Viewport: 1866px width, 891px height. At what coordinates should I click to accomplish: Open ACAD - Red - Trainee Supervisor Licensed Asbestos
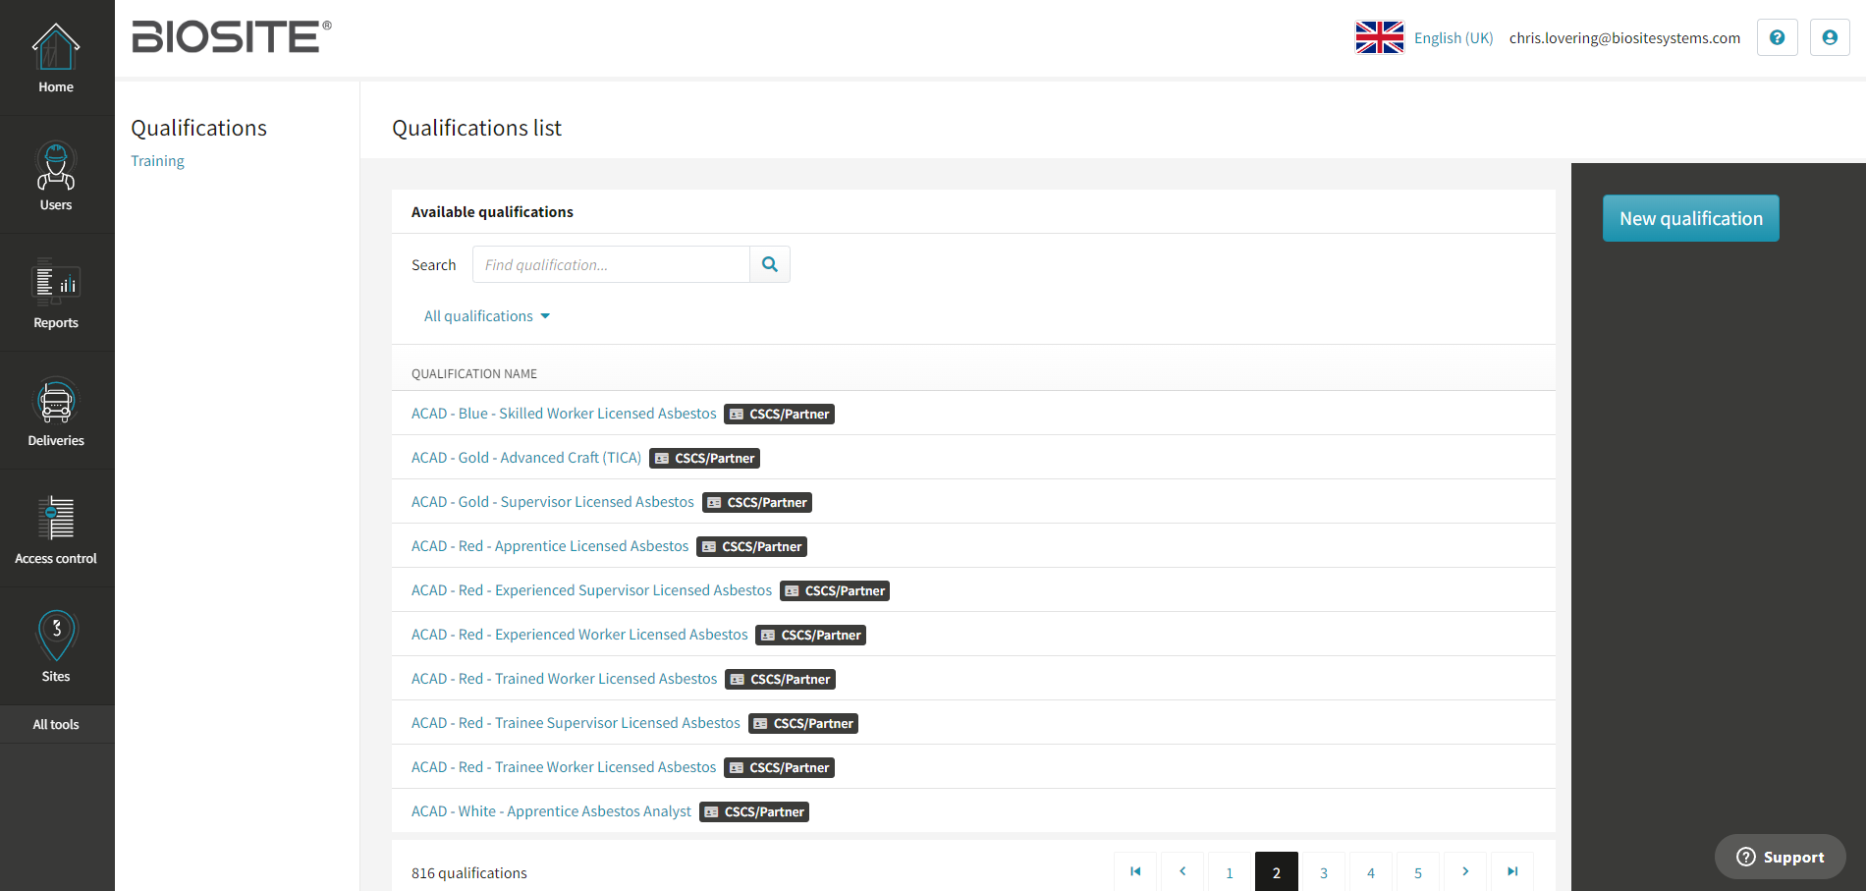click(576, 723)
